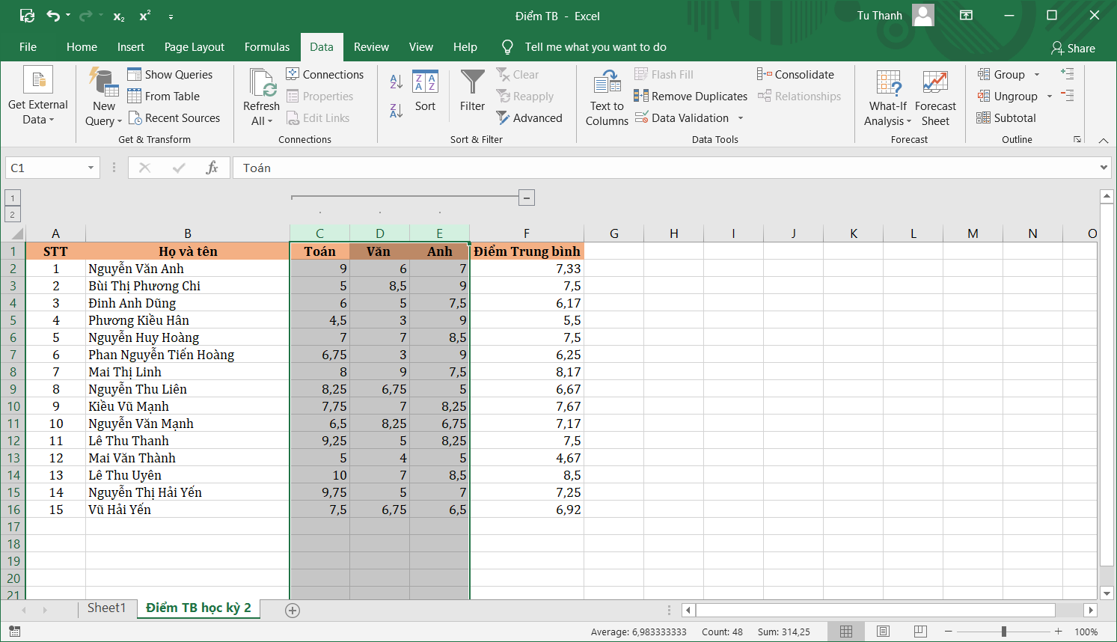Click the Sort A to Z icon
The height and width of the screenshot is (642, 1117).
click(x=397, y=81)
